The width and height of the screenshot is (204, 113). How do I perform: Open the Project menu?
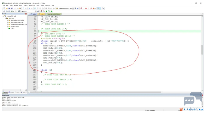(16, 6)
